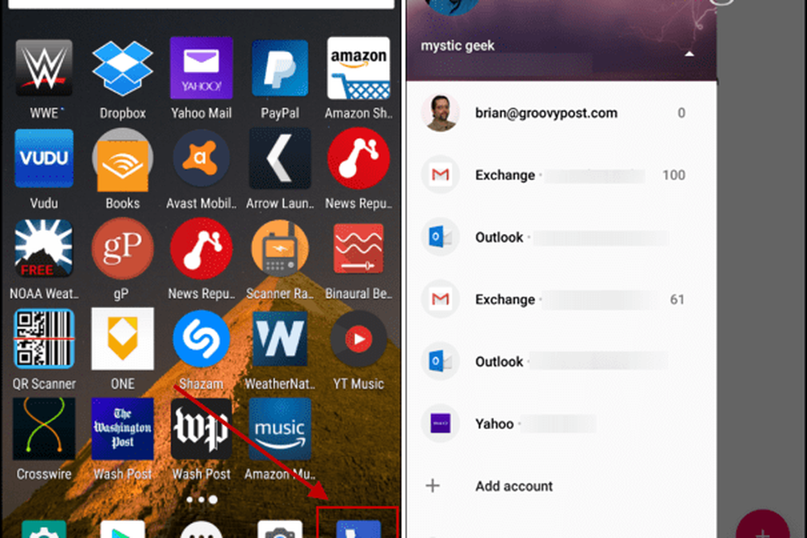
Task: Click the mystic geek account name
Action: pos(458,46)
